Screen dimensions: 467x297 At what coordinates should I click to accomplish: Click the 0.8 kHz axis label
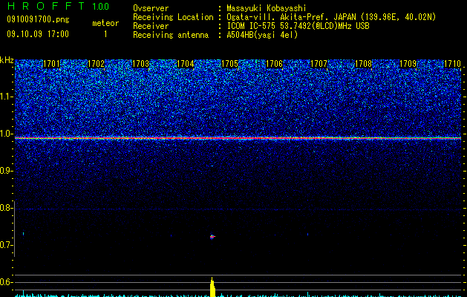6,208
